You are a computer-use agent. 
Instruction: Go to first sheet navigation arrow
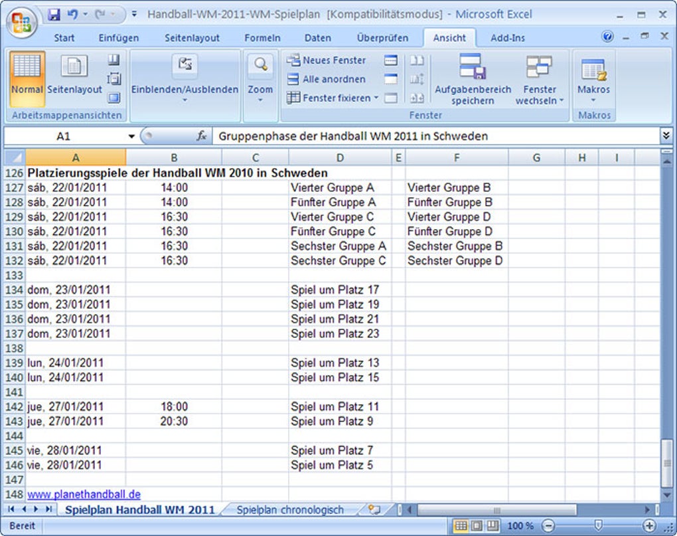tap(11, 509)
